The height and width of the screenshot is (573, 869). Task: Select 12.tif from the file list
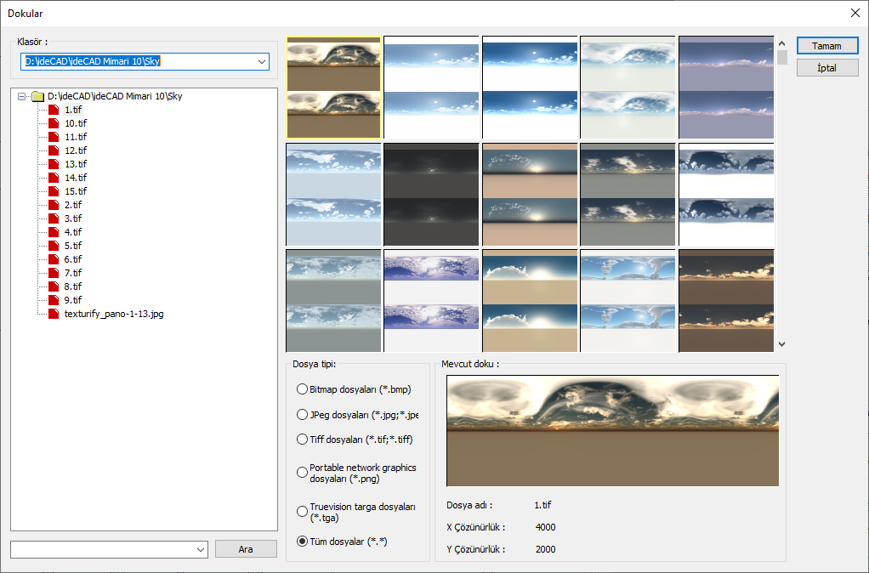76,150
